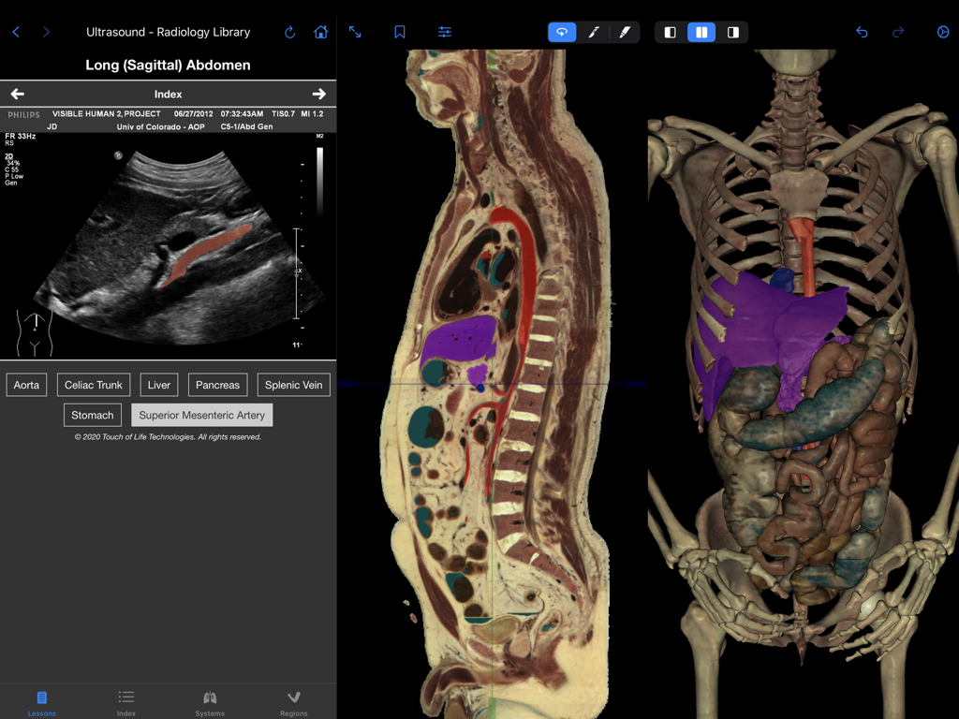The height and width of the screenshot is (719, 959).
Task: Bookmark the current view
Action: 400,31
